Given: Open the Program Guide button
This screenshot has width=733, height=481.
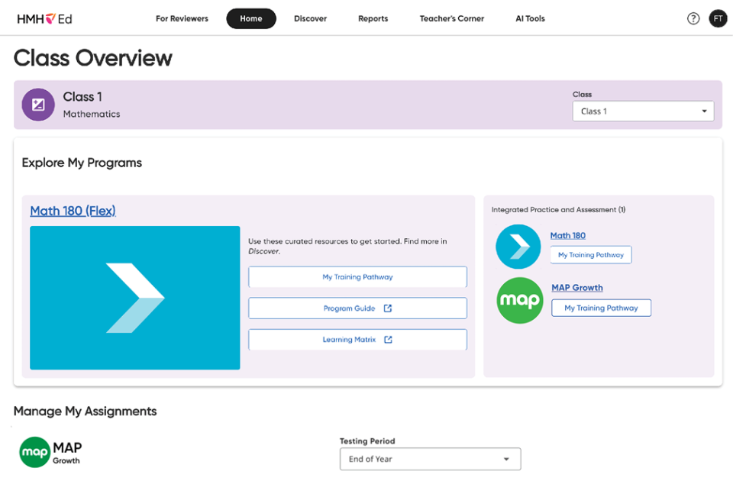Looking at the screenshot, I should click(x=357, y=308).
